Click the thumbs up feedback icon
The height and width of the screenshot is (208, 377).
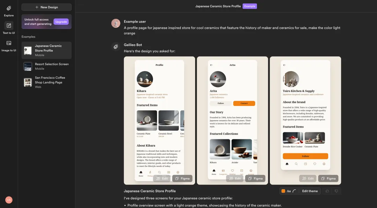[x=327, y=191]
